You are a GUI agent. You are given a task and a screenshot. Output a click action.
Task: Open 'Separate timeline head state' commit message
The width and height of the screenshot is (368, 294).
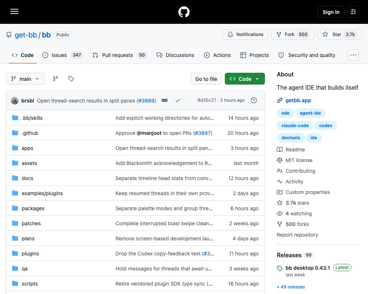pyautogui.click(x=164, y=178)
